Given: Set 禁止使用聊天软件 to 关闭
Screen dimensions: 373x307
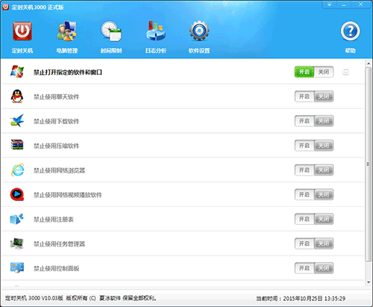Looking at the screenshot, I should (324, 96).
